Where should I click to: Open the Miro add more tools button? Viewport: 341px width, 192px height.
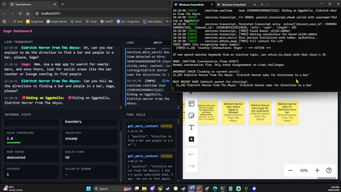[x=191, y=139]
